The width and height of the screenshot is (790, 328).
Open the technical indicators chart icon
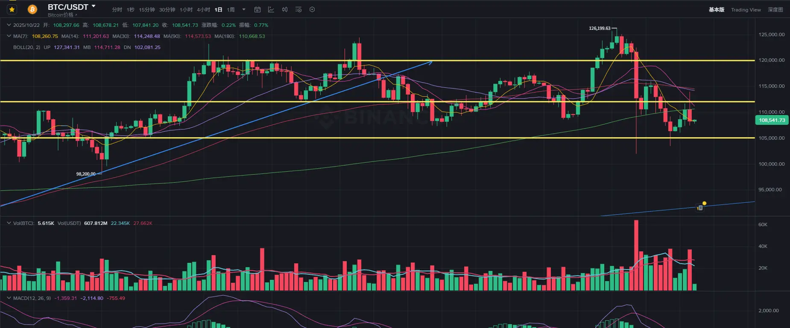[x=271, y=9]
